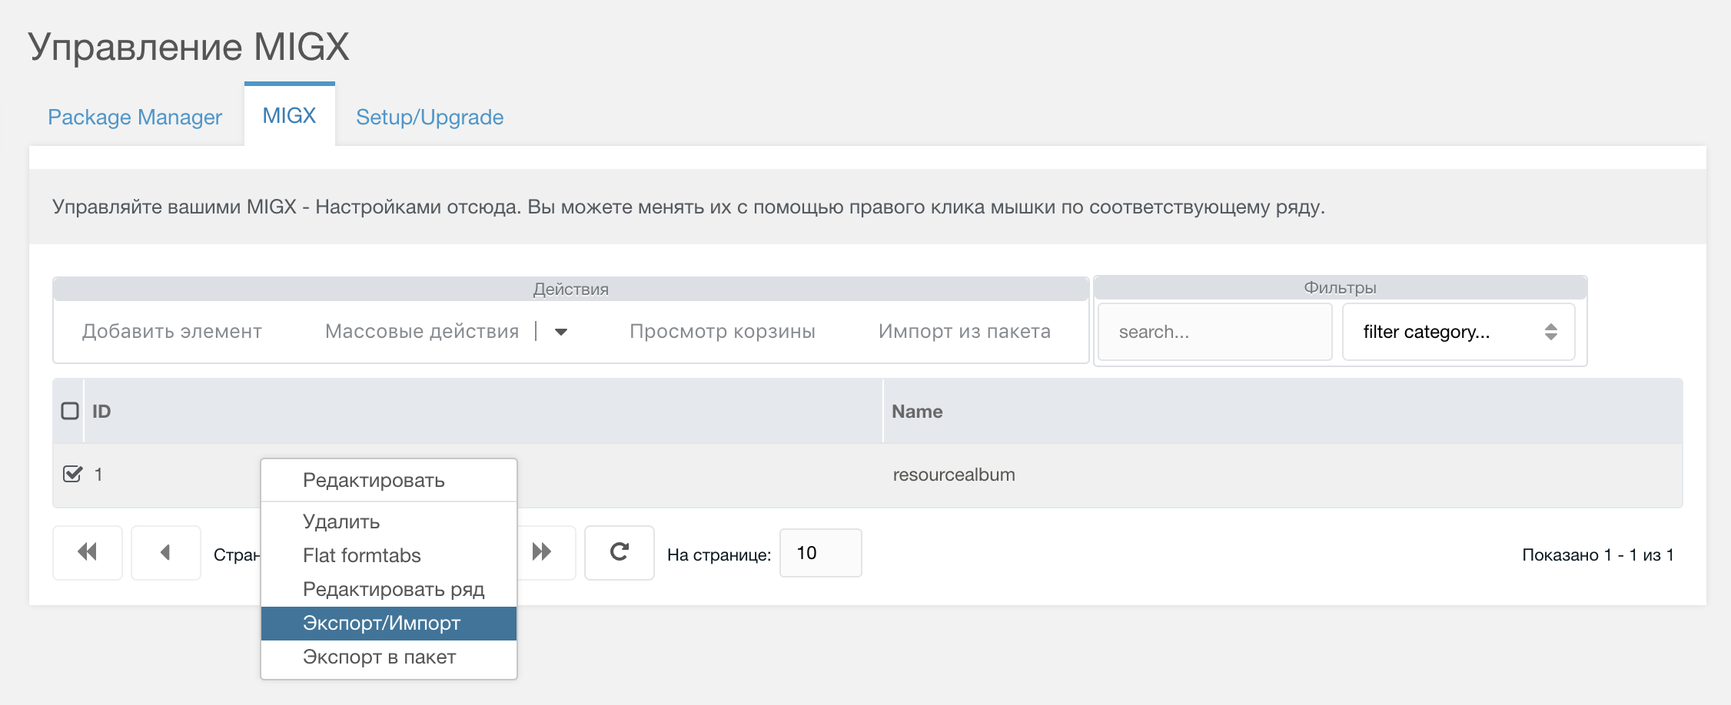Jump to last page double-arrow icon
This screenshot has height=705, width=1731.
pos(543,552)
